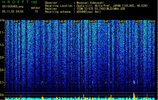Click the Receiving antenna label
This screenshot has height=100, width=158.
tap(58, 12)
